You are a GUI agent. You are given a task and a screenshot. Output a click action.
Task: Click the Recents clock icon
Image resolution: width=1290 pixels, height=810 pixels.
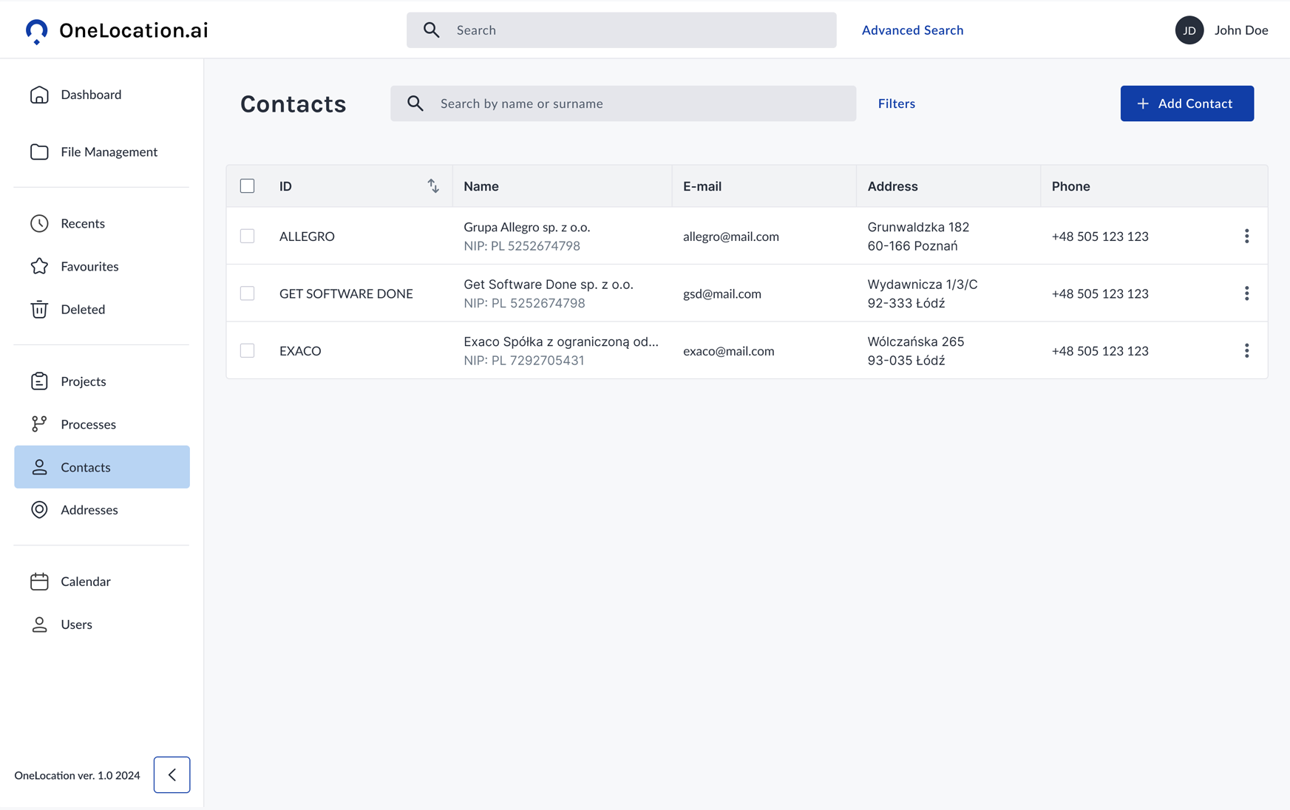click(39, 223)
